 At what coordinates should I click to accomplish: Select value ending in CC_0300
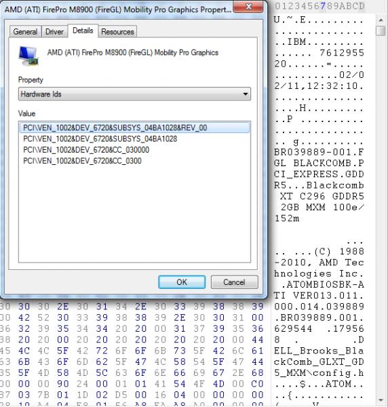[82, 161]
